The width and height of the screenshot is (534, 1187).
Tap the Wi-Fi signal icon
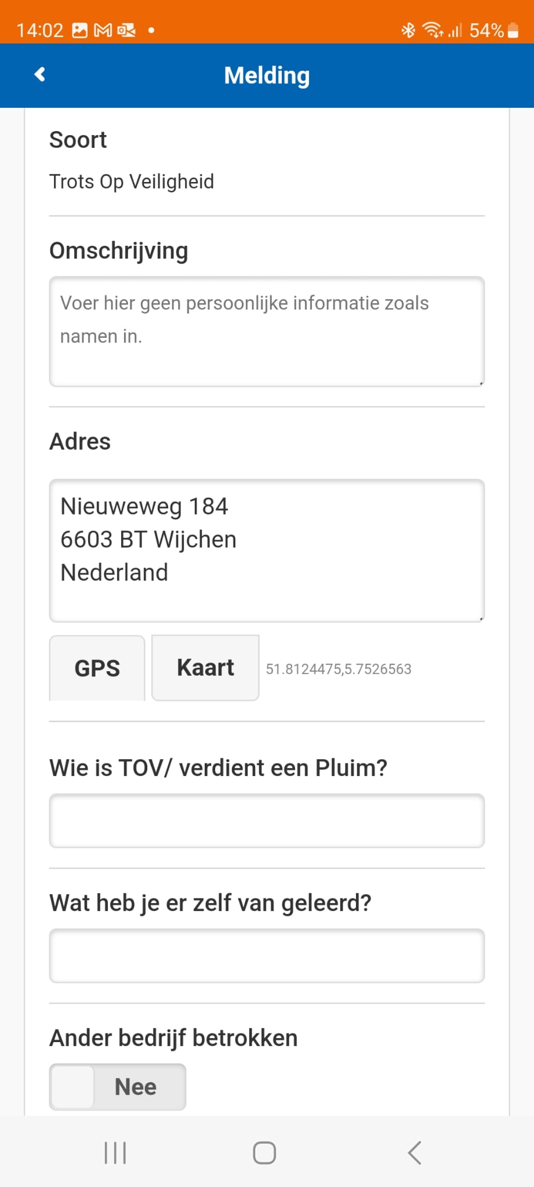(433, 30)
